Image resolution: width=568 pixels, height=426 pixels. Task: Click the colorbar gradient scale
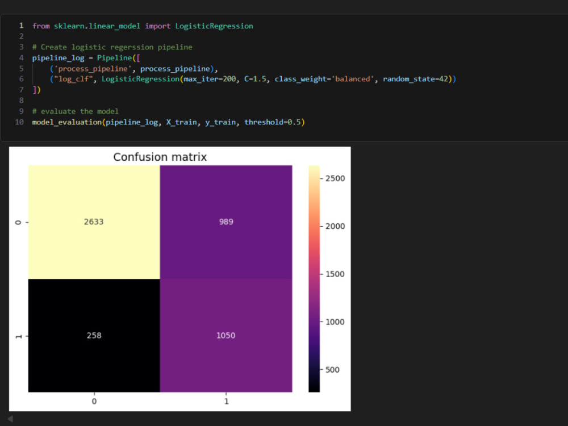tap(314, 279)
